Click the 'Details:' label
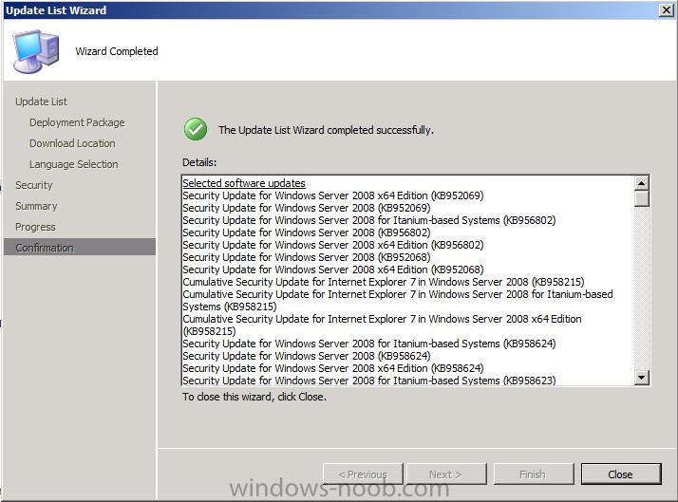Image resolution: width=678 pixels, height=502 pixels. pos(199,162)
